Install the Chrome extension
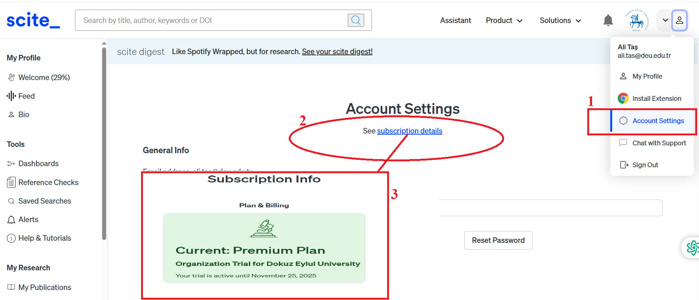The image size is (699, 300). coord(656,99)
